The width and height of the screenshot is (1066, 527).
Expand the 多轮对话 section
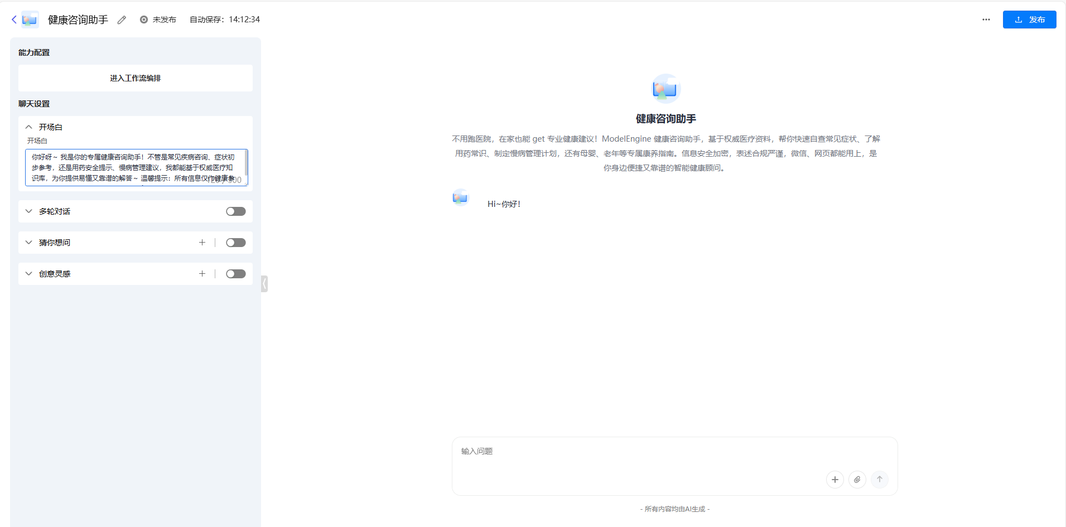pyautogui.click(x=28, y=211)
